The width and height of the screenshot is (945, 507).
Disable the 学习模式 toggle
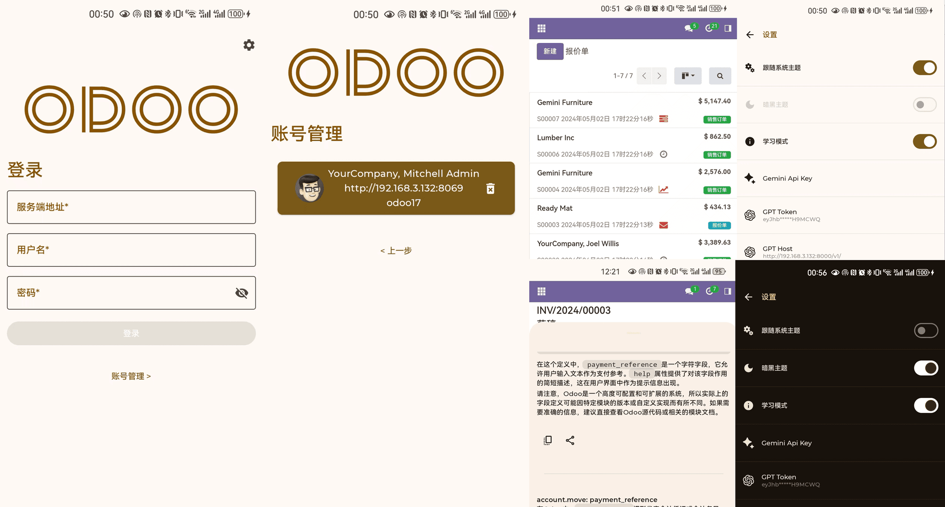click(924, 142)
